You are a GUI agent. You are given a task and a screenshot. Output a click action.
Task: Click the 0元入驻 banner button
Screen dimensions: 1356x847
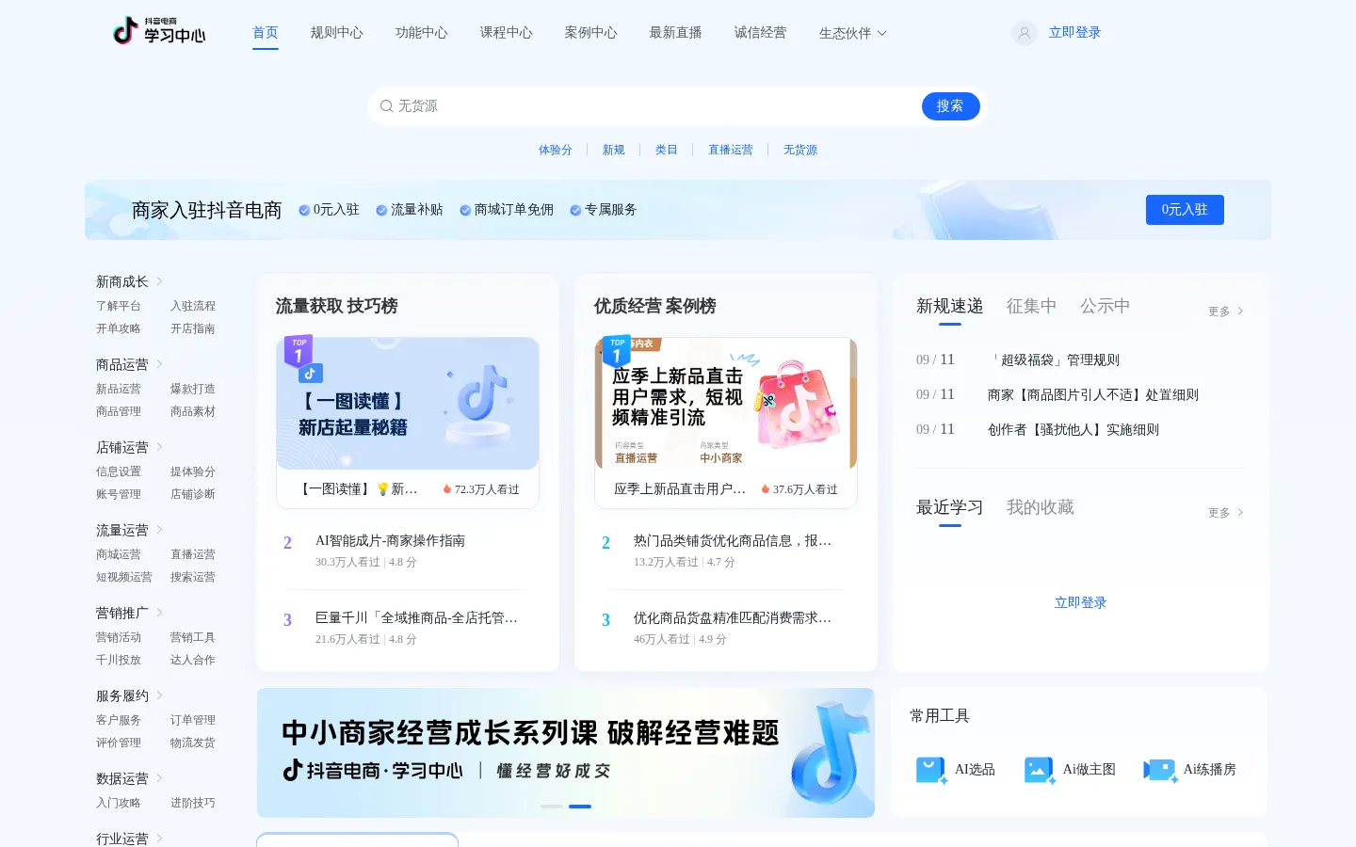(1185, 210)
